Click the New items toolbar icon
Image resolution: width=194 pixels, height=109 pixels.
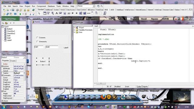pyautogui.click(x=4, y=10)
